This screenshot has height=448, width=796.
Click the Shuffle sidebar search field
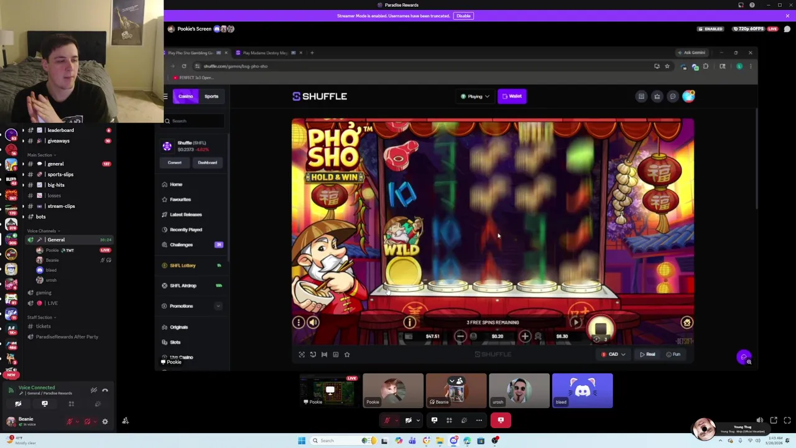pos(193,121)
